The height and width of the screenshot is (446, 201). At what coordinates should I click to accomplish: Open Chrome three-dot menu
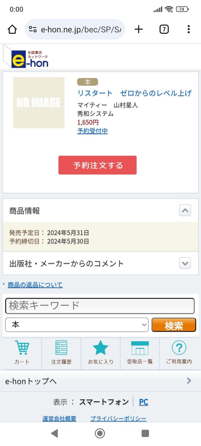[x=189, y=30]
